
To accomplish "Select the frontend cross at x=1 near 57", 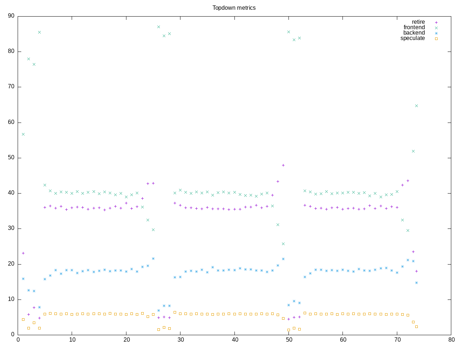I will click(23, 134).
